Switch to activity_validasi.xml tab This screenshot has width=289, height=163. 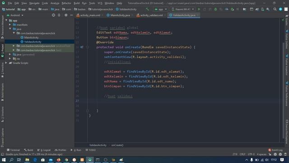point(151,15)
